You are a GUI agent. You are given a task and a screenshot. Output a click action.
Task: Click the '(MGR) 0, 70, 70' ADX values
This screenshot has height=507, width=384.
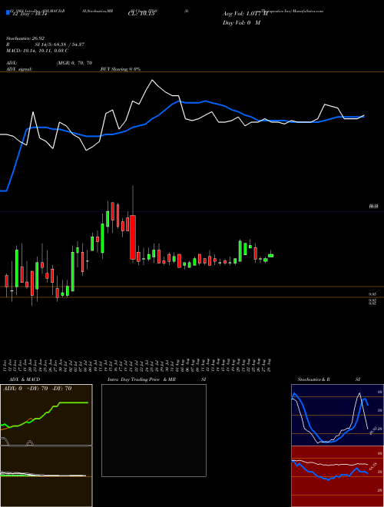[74, 63]
